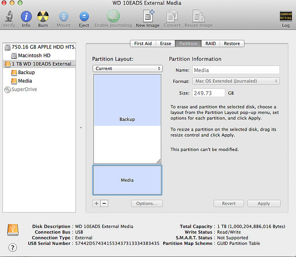
Task: Select the Media volume in sidebar
Action: [39, 81]
